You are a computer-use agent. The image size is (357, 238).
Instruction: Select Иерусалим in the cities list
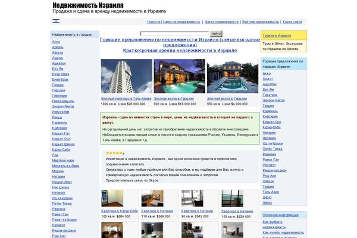pyautogui.click(x=61, y=112)
